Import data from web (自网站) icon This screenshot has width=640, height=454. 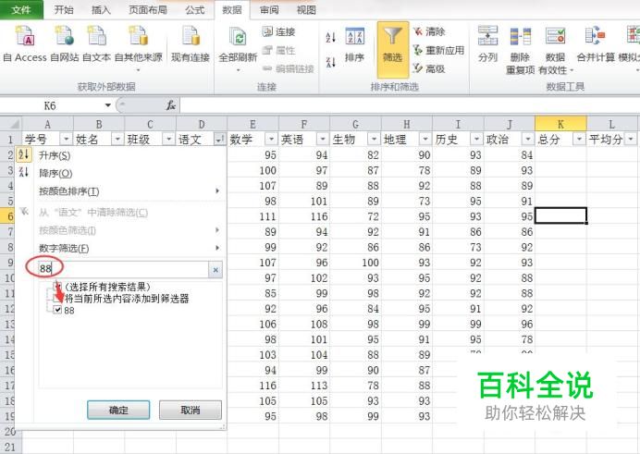click(65, 43)
